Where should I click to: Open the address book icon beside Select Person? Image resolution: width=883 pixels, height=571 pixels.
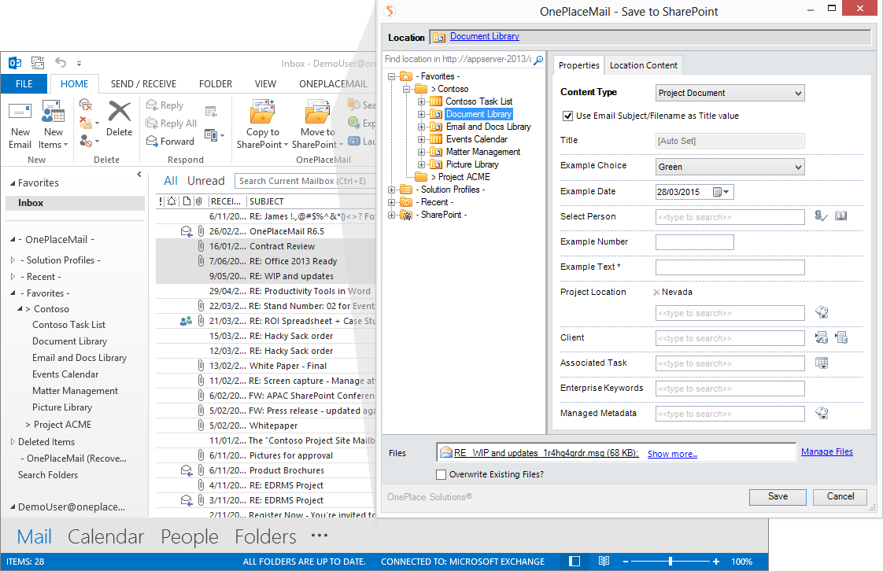point(841,216)
